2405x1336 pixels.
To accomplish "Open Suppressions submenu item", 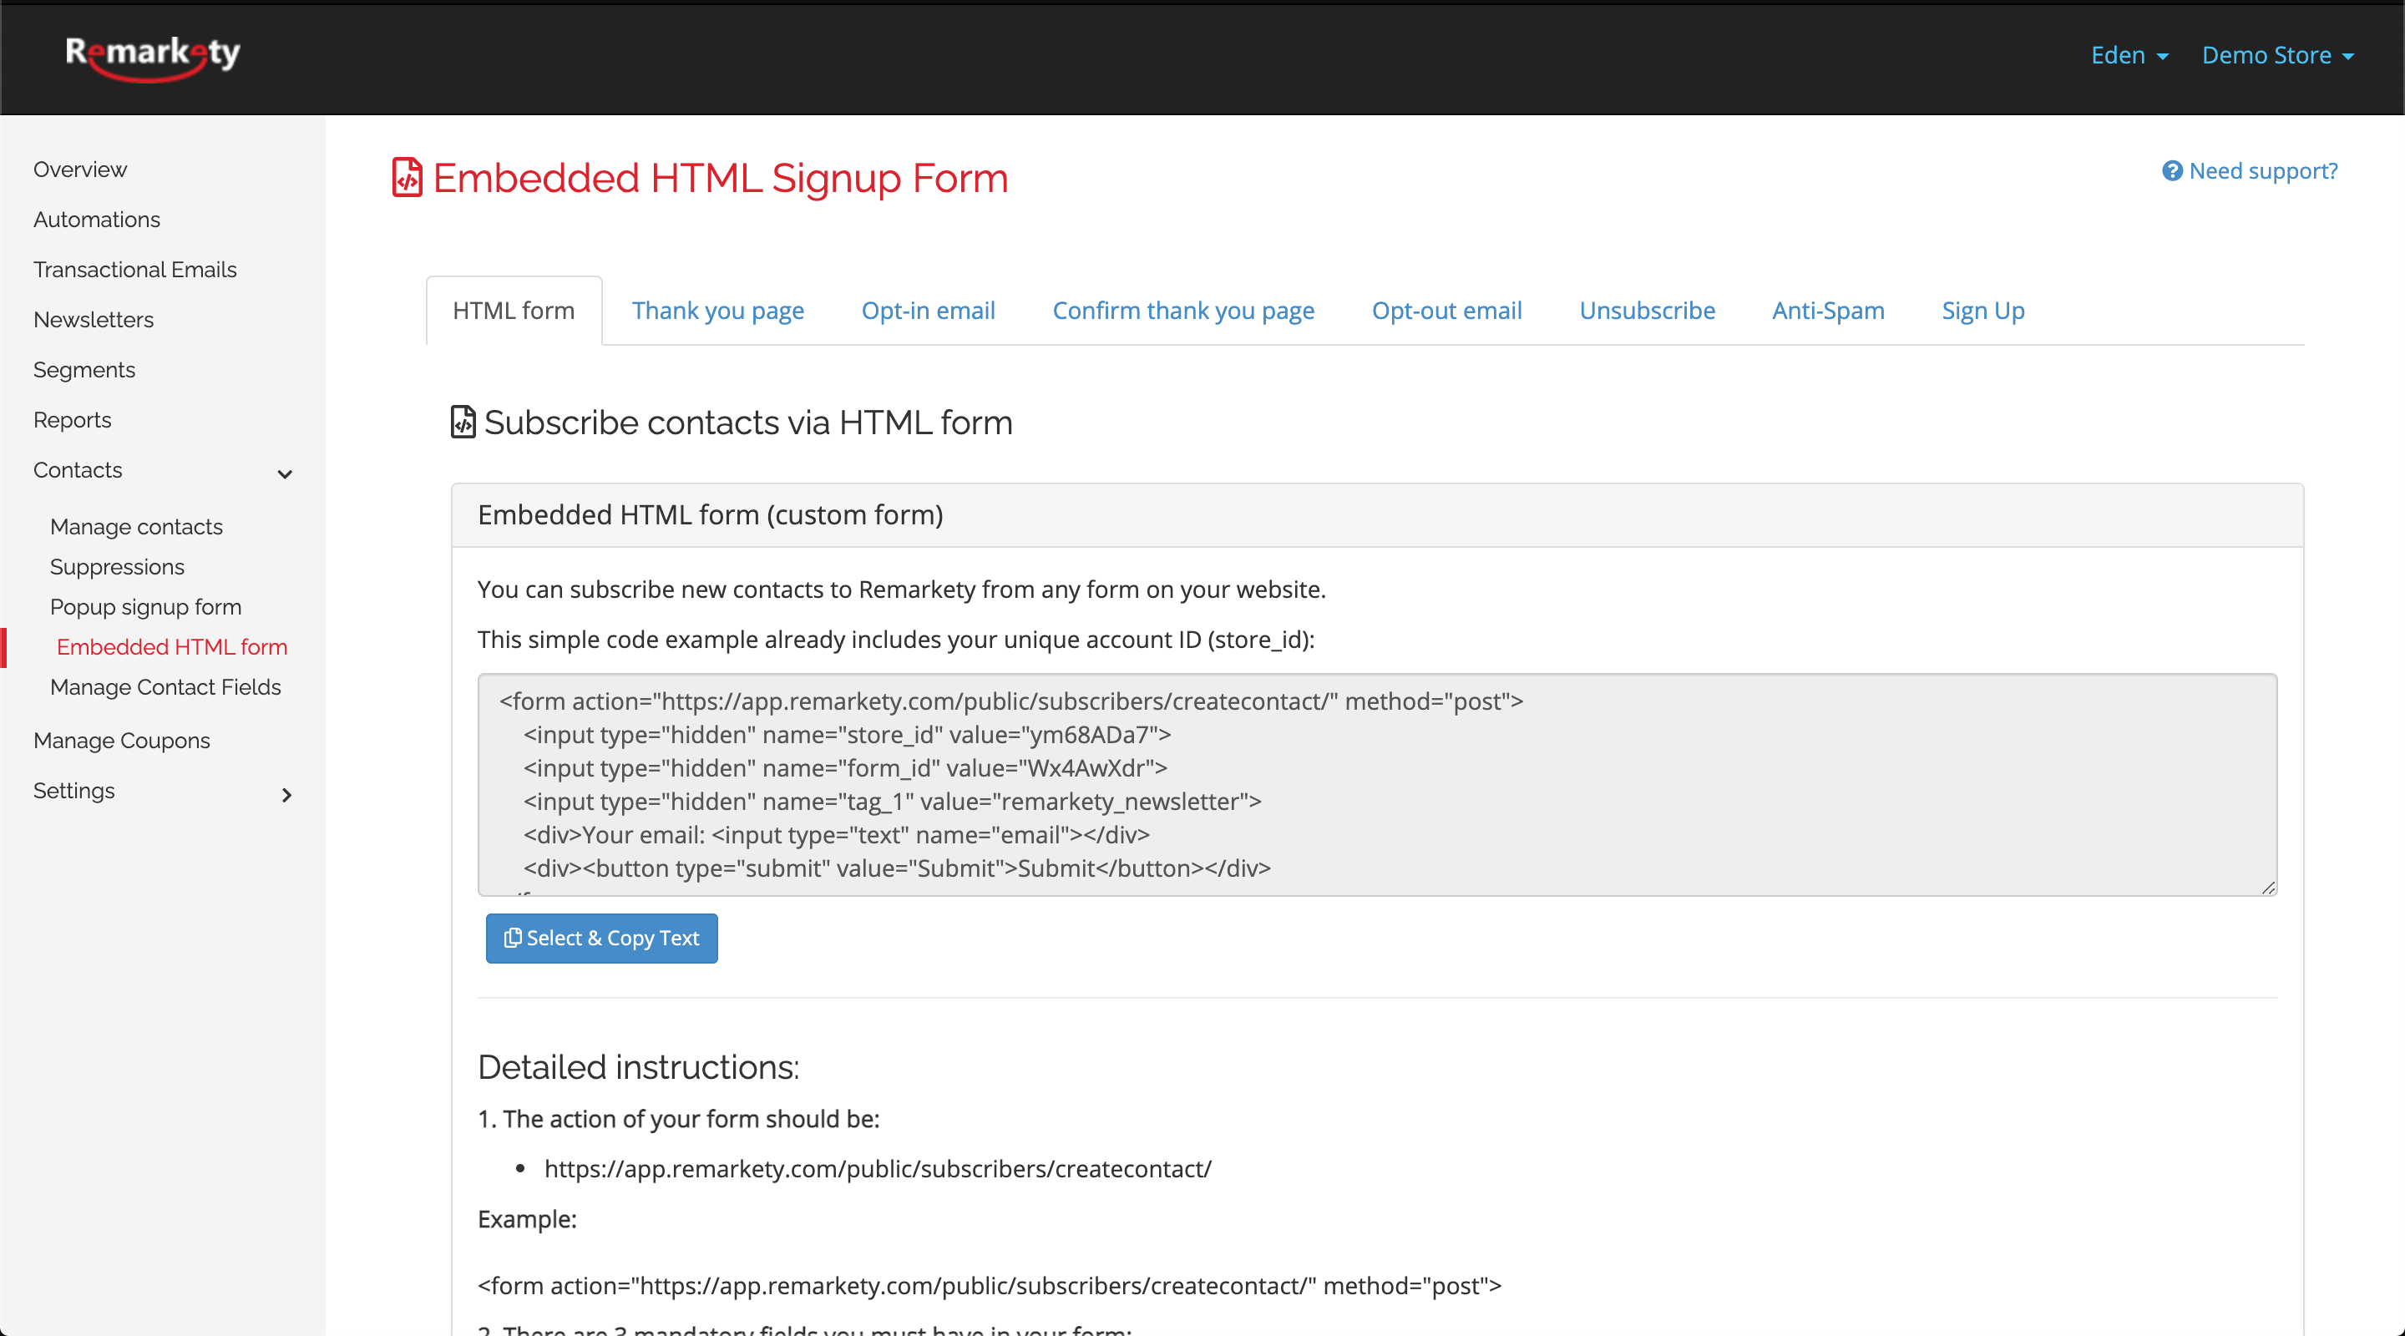I will click(x=117, y=567).
